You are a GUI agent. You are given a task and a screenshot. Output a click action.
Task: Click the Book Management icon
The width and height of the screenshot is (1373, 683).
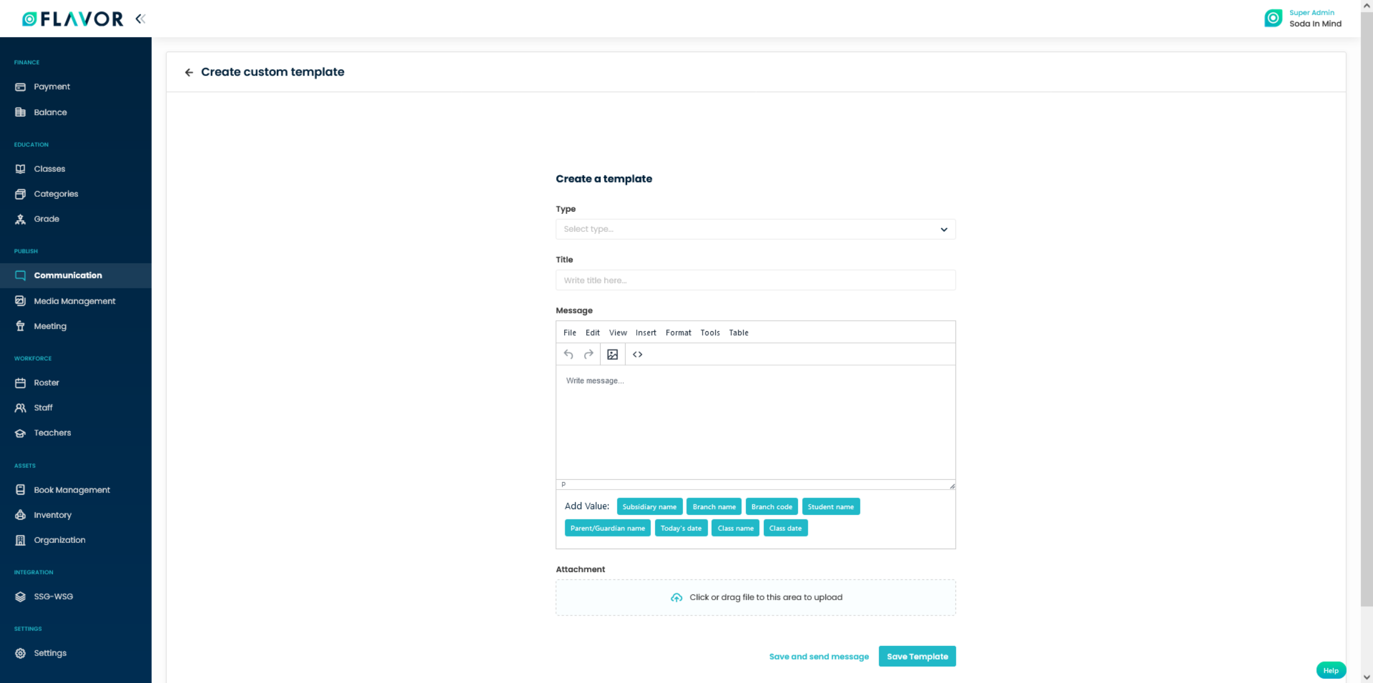click(21, 490)
